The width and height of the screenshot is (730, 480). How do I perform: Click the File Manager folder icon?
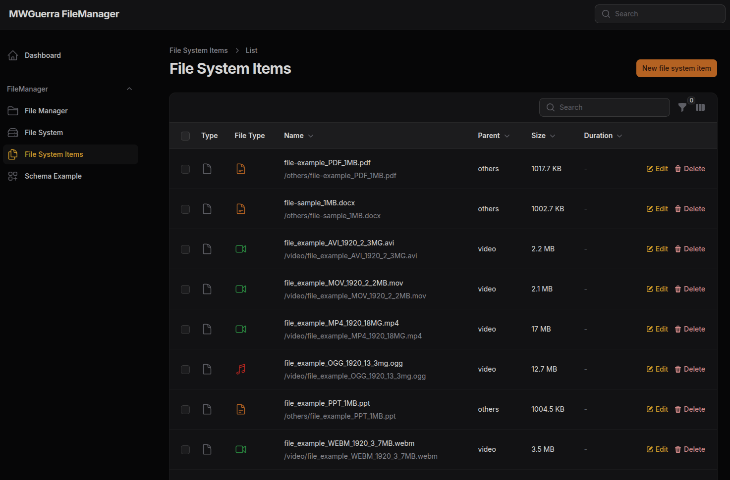13,111
